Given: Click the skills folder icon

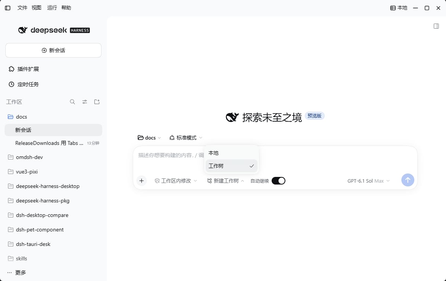Looking at the screenshot, I should [11, 259].
